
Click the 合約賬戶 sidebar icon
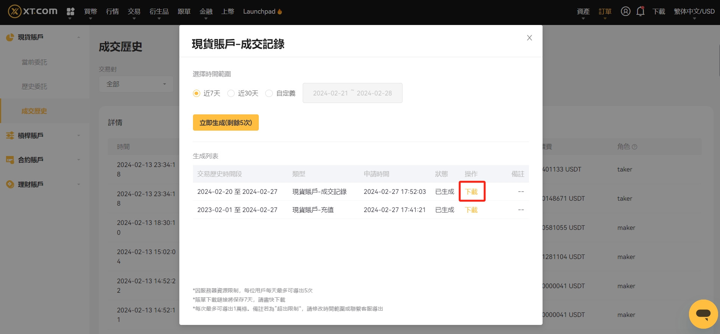pyautogui.click(x=10, y=160)
